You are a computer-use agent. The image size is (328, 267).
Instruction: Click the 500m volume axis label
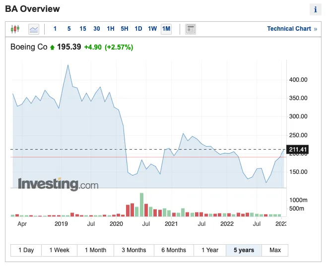point(296,209)
